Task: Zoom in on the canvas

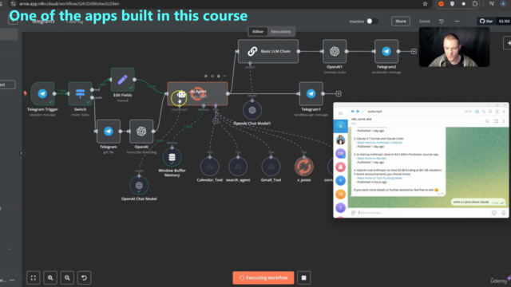Action: pos(50,278)
